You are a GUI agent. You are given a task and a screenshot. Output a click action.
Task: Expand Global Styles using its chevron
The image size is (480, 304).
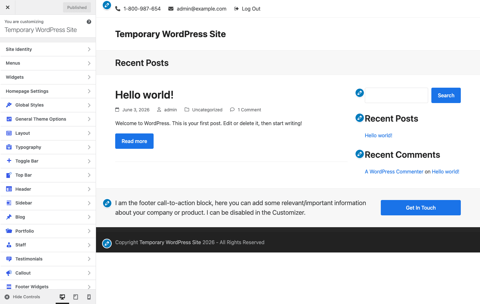[89, 105]
